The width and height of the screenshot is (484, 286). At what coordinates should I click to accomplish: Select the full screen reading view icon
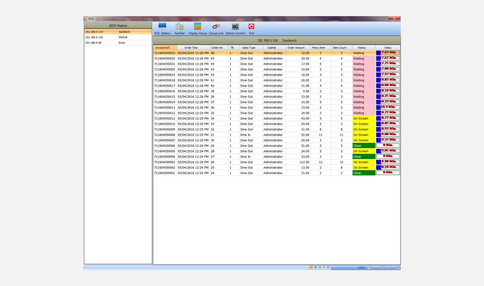coord(320,267)
